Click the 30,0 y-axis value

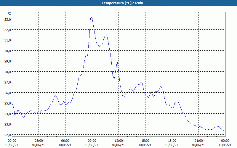8,51
